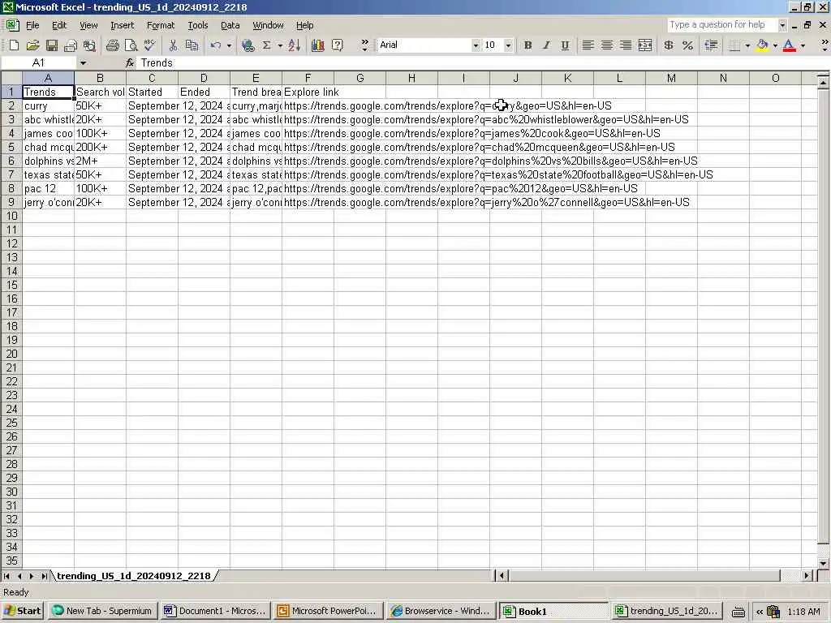Toggle Bold formatting
This screenshot has width=831, height=623.
point(527,45)
